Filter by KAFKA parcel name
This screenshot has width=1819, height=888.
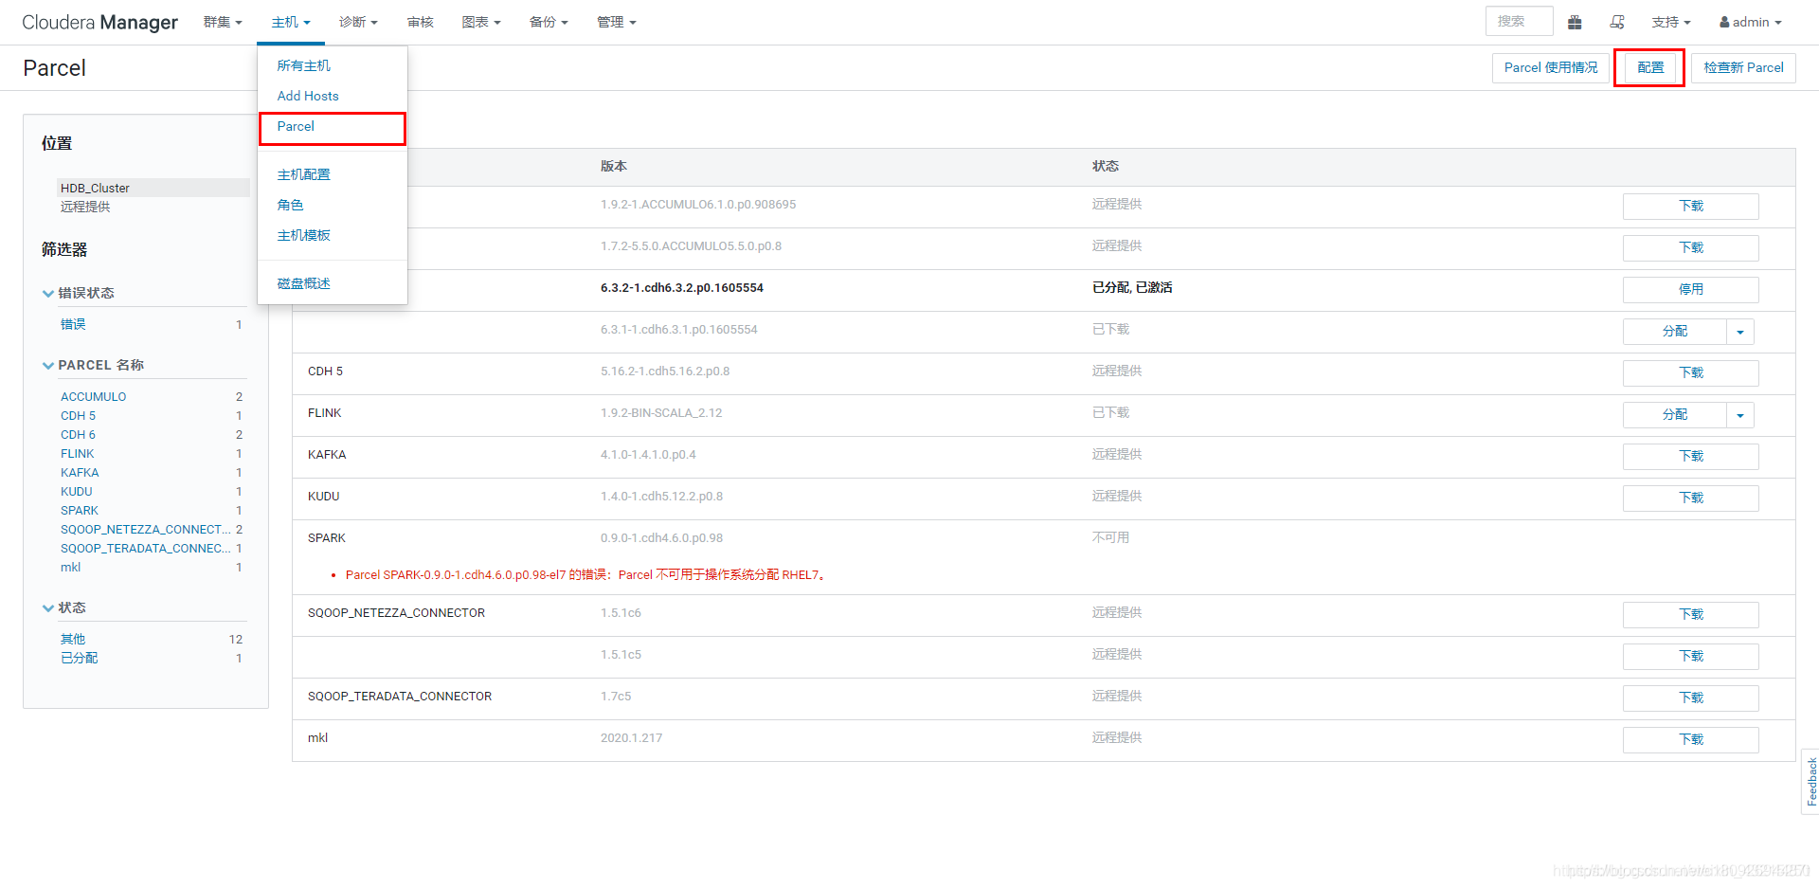click(x=80, y=473)
